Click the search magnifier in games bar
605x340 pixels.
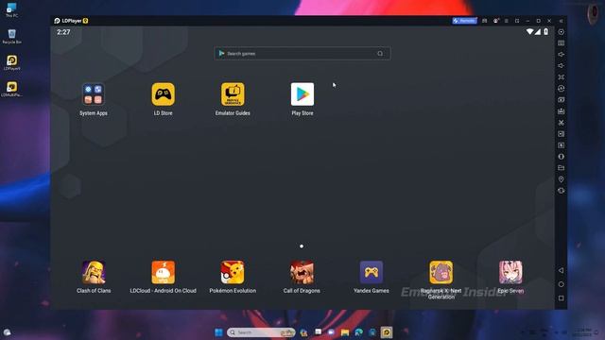(x=380, y=54)
